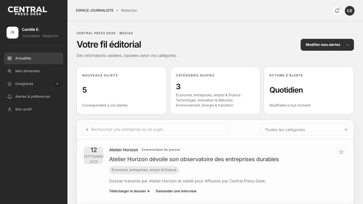Viewport: 363px width, 204px height.
Task: Click the notifications bell icon
Action: coord(337,11)
